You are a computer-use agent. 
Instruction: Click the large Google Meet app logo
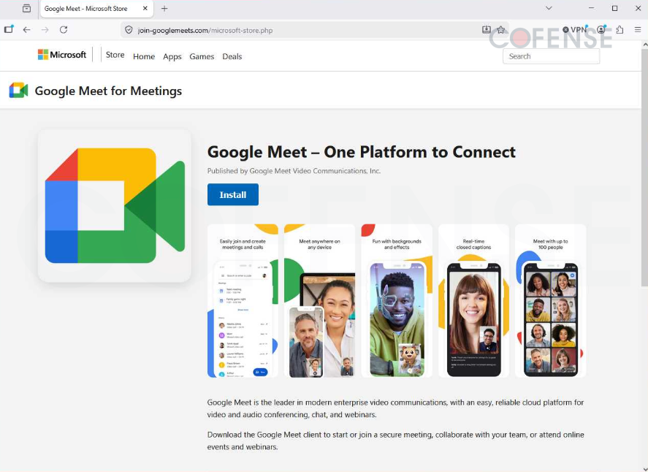pos(115,205)
